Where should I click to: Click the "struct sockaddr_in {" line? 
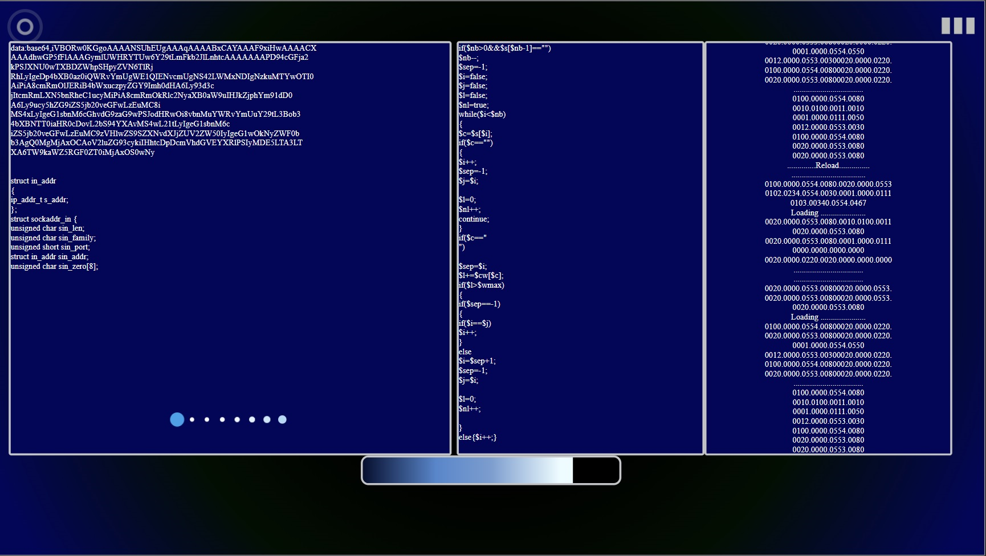43,219
